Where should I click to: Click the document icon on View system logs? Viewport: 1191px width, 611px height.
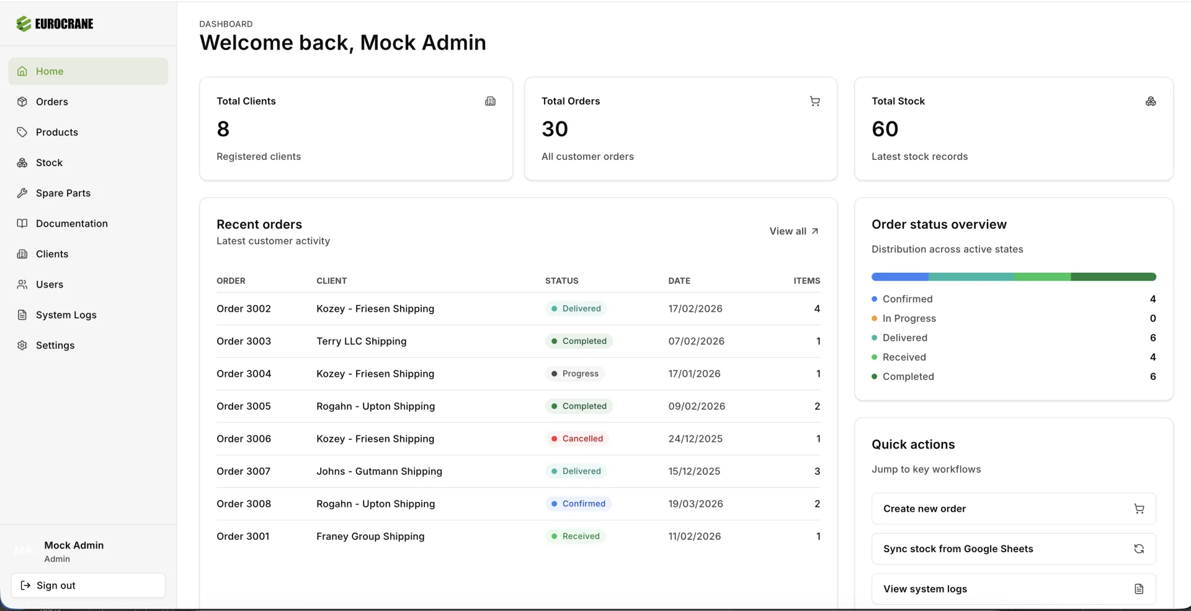1138,589
